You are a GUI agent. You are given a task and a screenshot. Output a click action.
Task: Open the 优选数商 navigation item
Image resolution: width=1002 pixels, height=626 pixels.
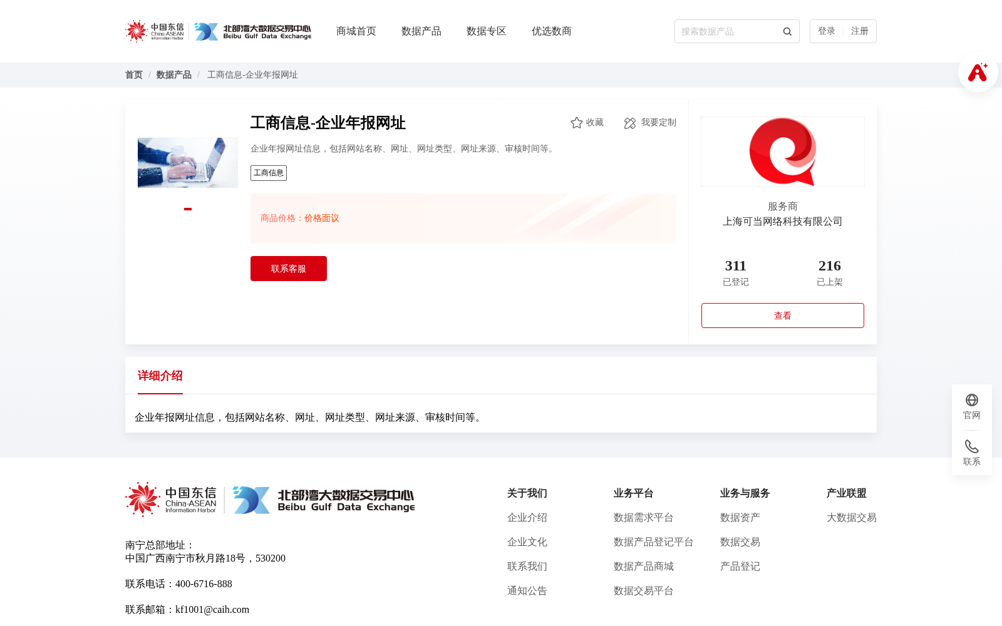click(552, 31)
